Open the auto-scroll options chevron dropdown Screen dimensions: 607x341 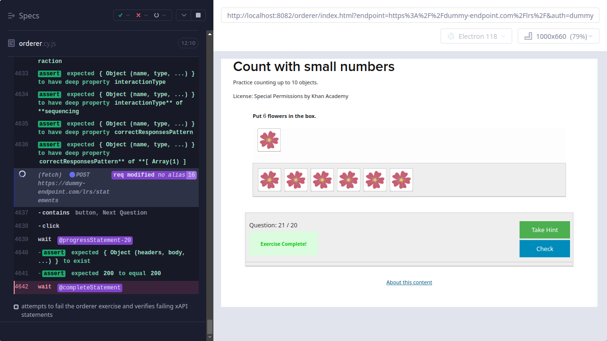pos(184,15)
